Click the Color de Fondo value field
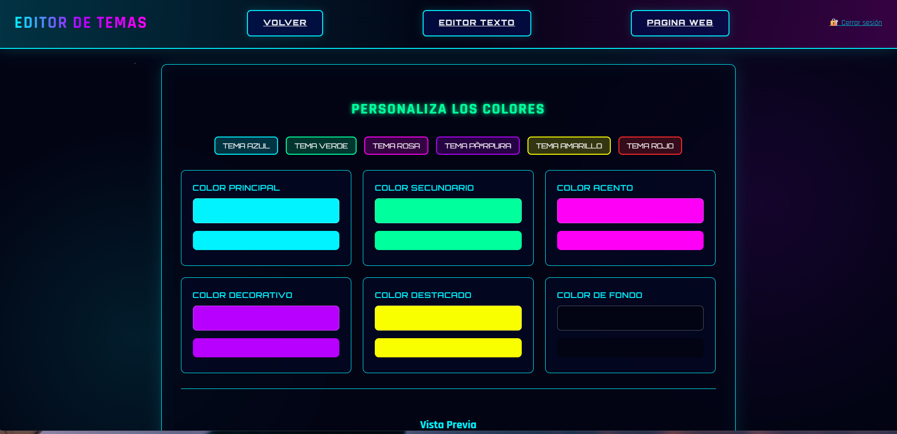The image size is (897, 434). (630, 348)
